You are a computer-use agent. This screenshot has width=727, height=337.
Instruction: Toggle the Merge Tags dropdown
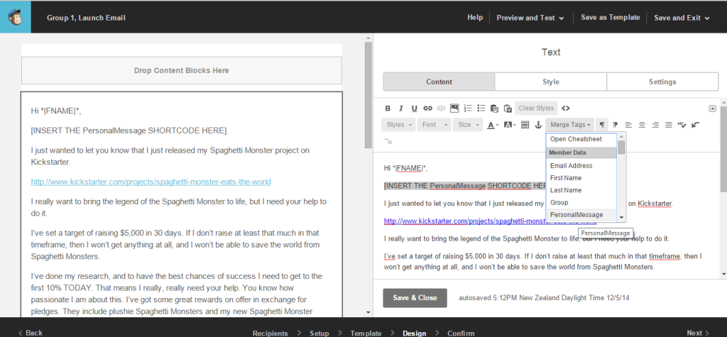click(570, 125)
